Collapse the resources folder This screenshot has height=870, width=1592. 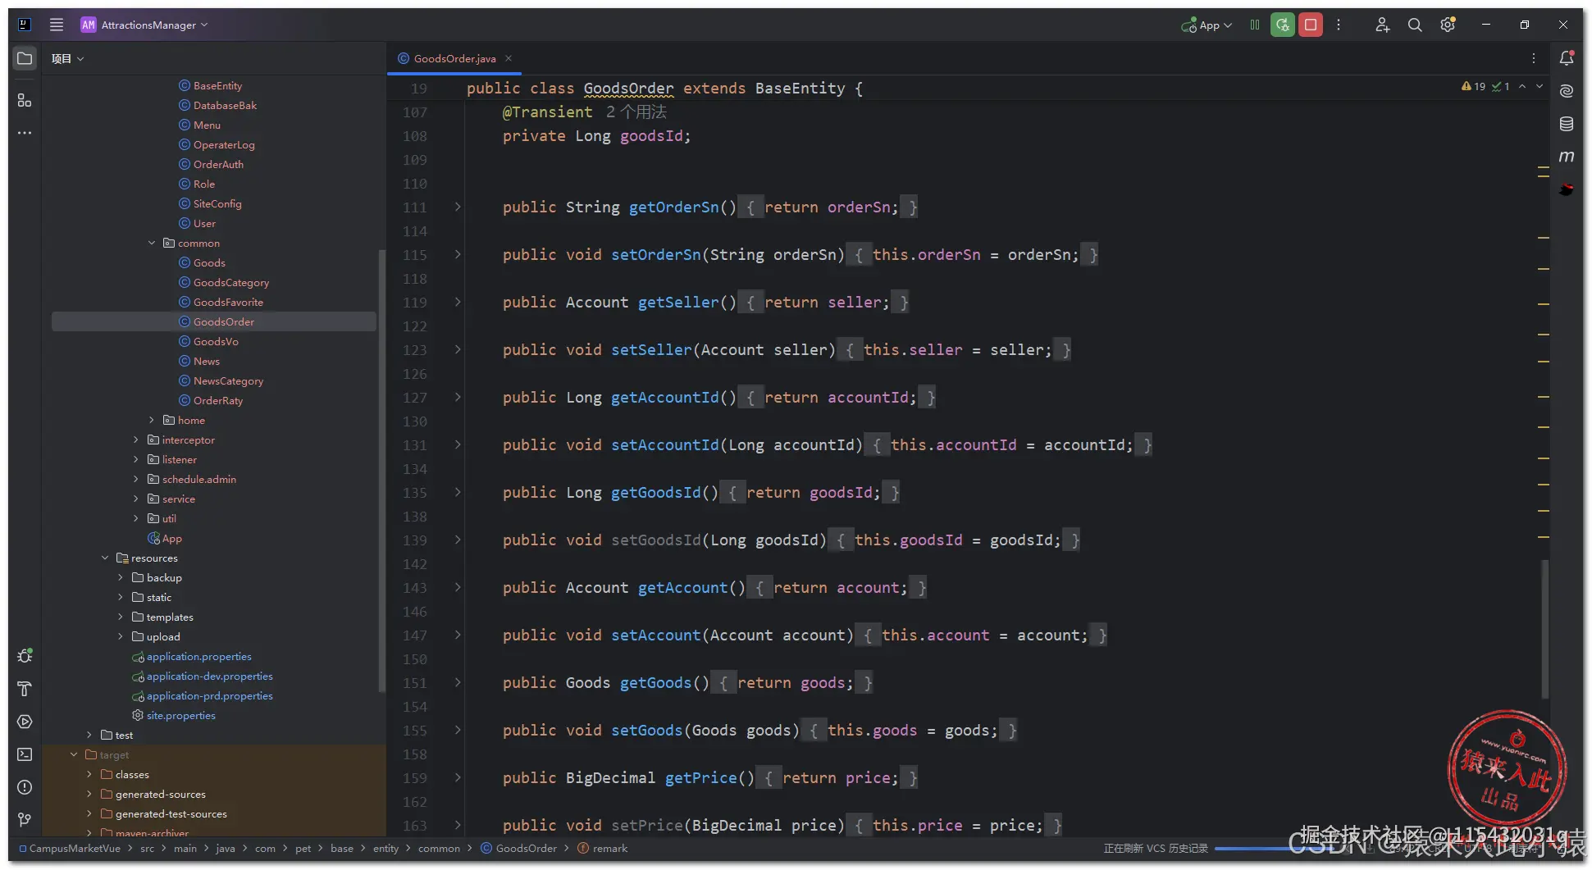[105, 558]
